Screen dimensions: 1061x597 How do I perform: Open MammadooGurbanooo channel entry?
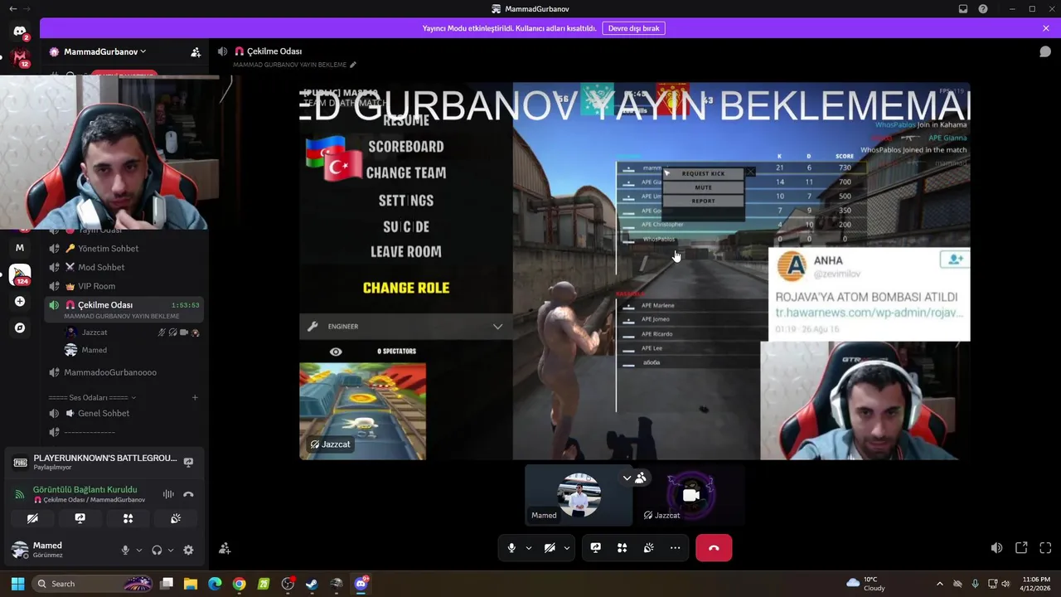coord(124,372)
